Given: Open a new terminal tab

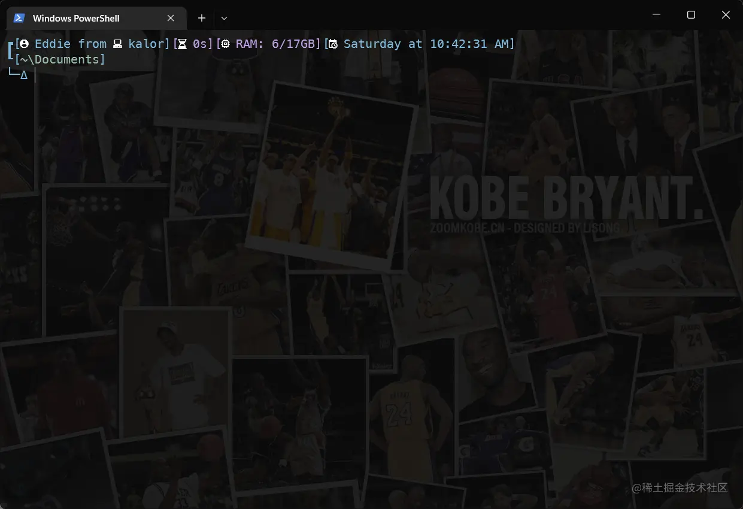Looking at the screenshot, I should (x=202, y=18).
